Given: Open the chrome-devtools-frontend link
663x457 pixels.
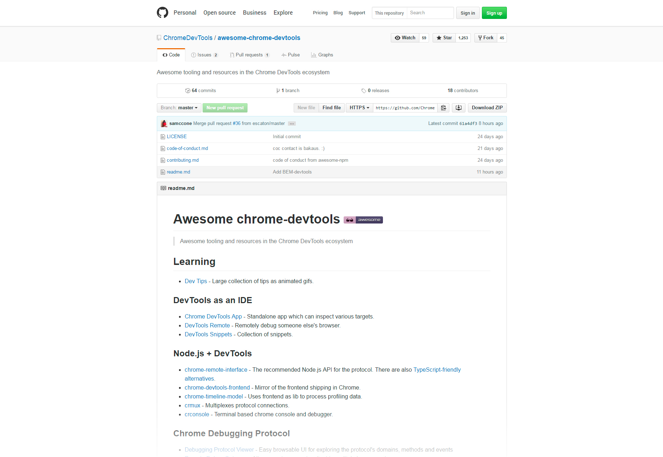Looking at the screenshot, I should point(217,388).
